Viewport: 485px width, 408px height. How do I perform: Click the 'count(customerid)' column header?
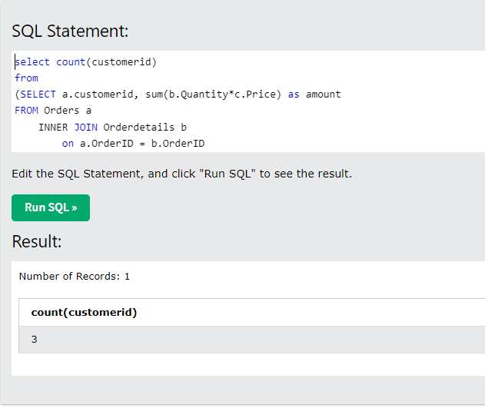[x=84, y=313]
